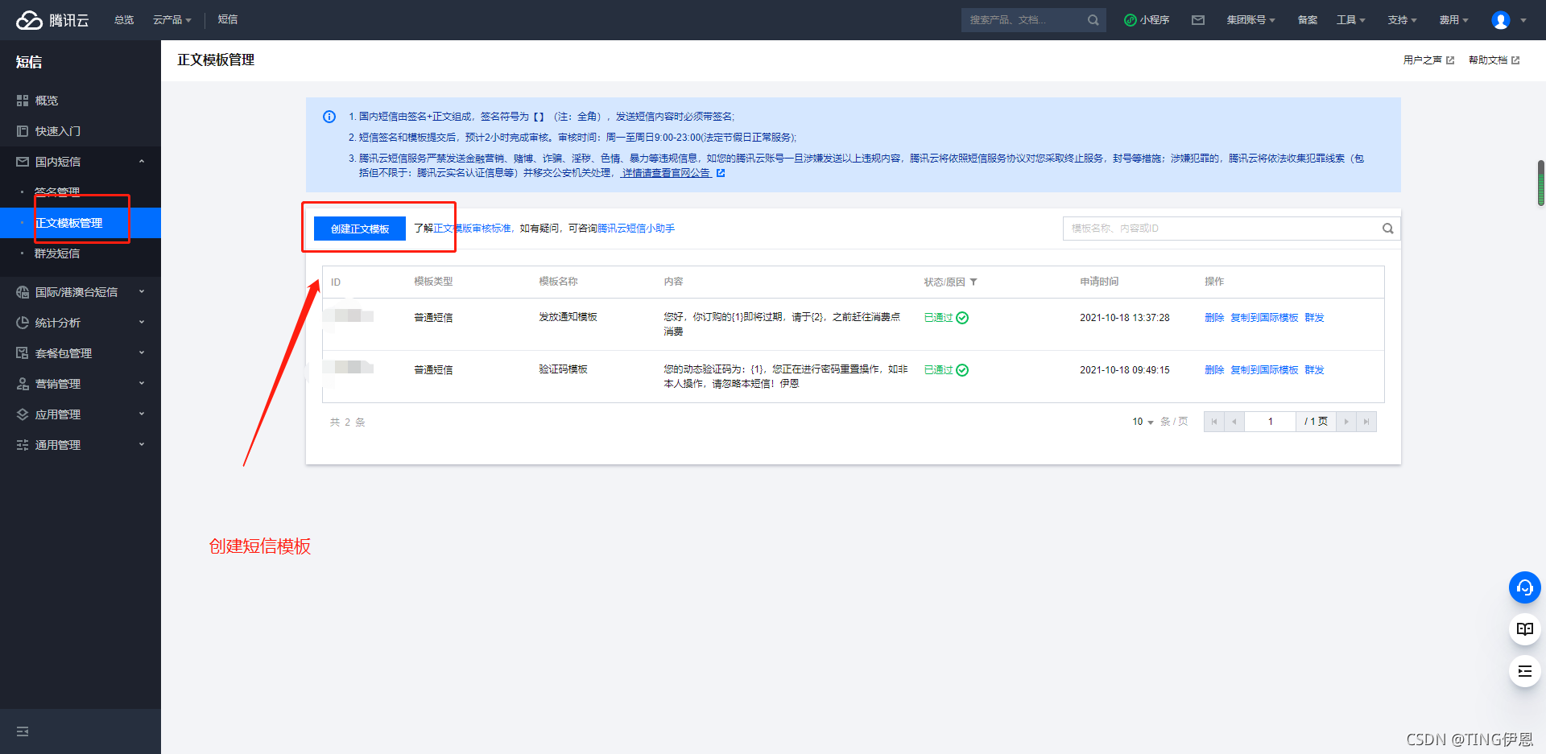
Task: Click the 国际/港澳台短信 globe icon
Action: [x=23, y=292]
